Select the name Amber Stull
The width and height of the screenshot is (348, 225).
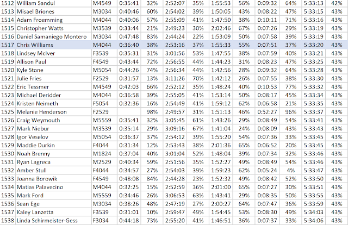[x=32, y=171]
